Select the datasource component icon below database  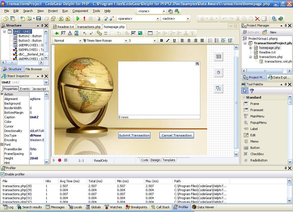click(218, 88)
